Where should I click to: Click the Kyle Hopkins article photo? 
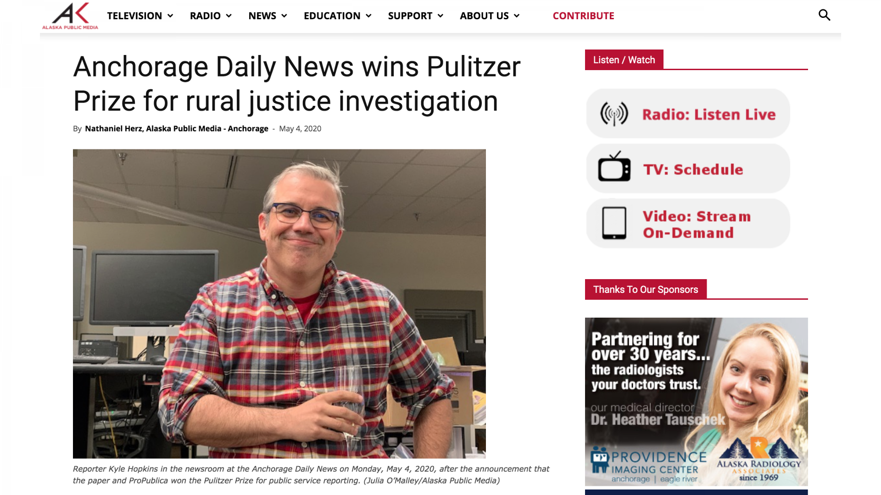279,303
